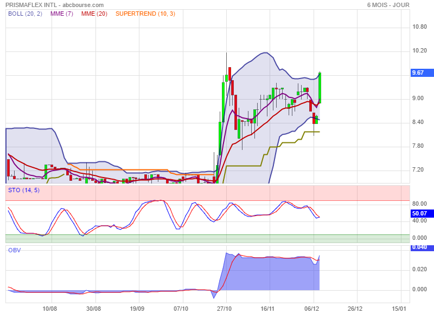Click the 8.40 price axis label
The height and width of the screenshot is (314, 434).
click(418, 122)
